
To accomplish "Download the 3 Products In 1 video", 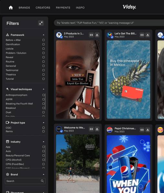I will 97,35.
